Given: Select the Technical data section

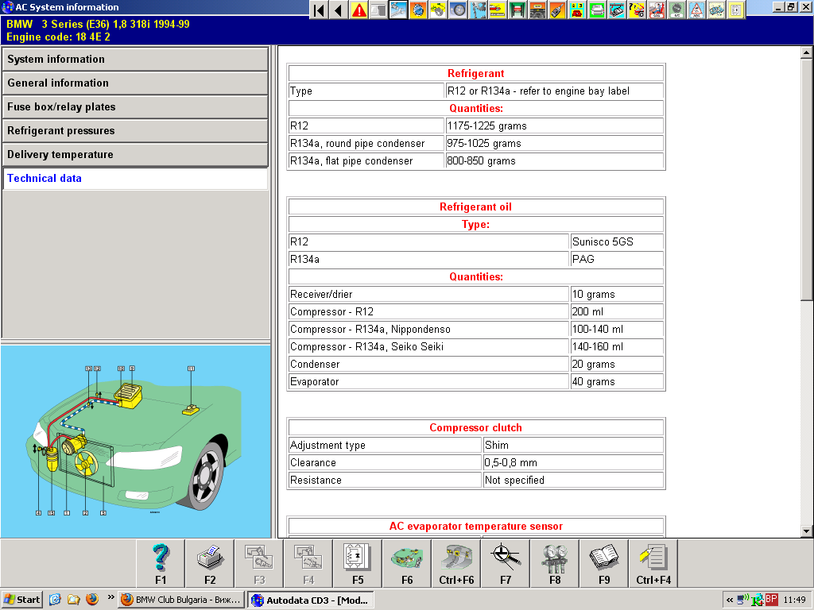Looking at the screenshot, I should 135,179.
